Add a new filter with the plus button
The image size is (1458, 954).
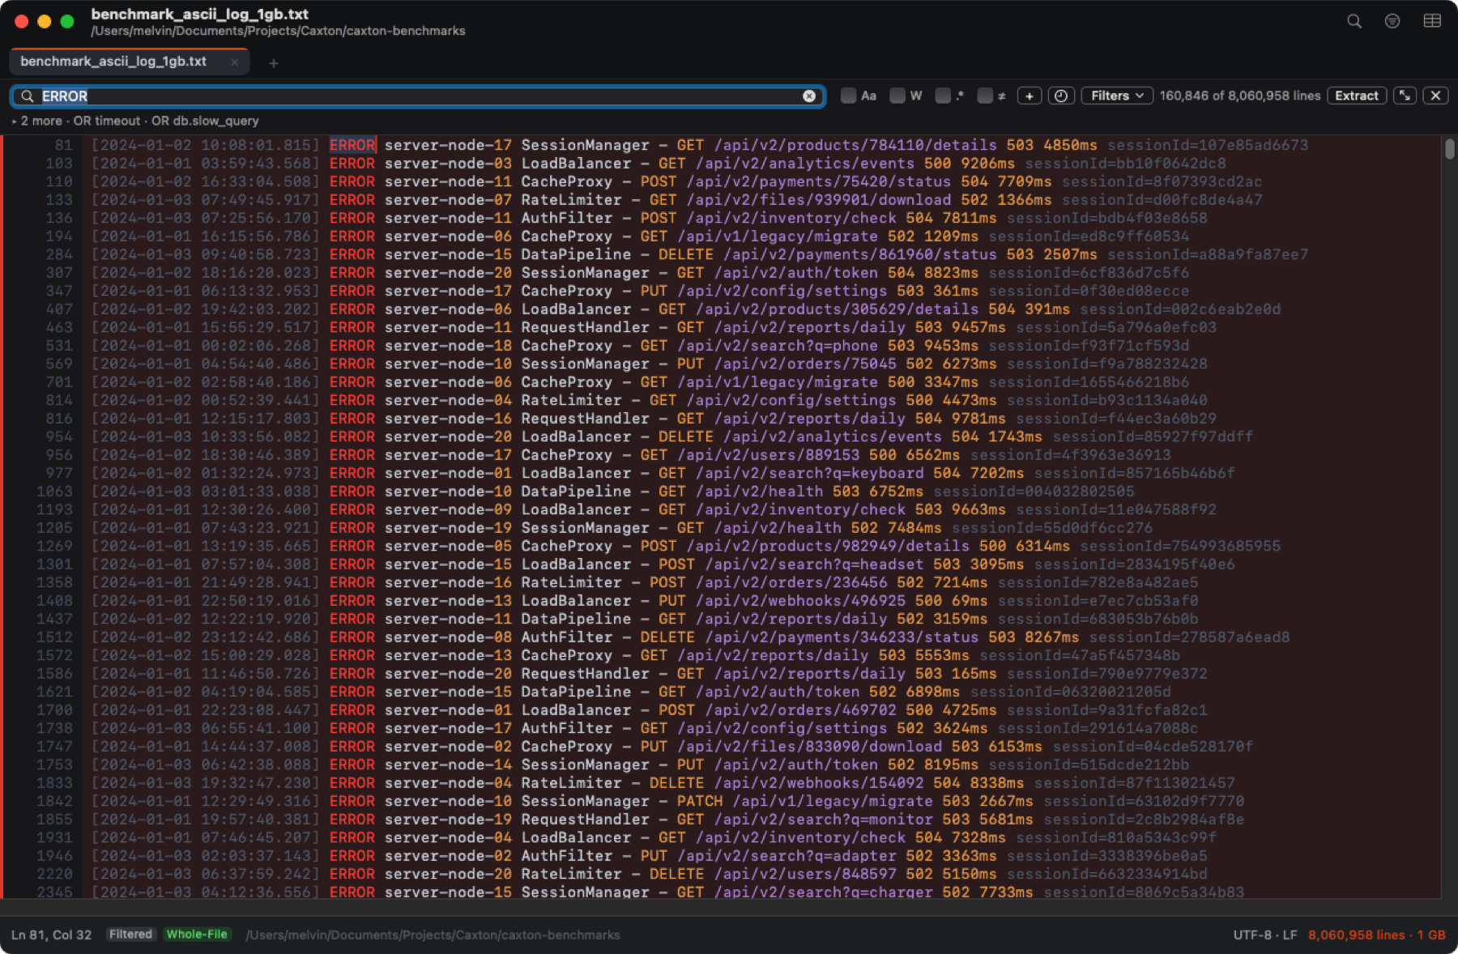coord(1030,96)
